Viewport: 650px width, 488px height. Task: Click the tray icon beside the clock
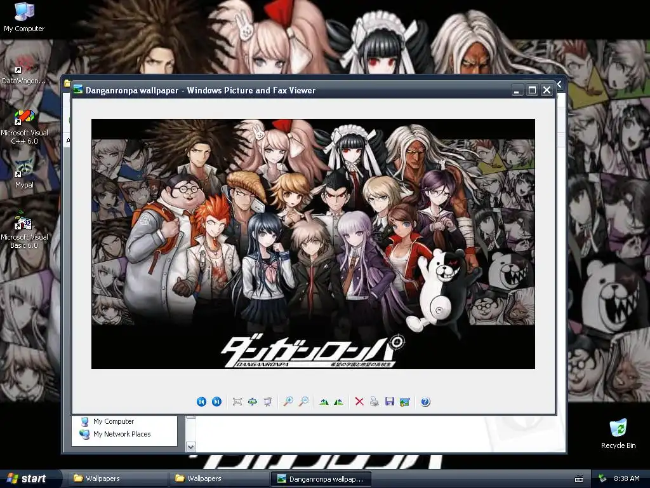[x=602, y=478]
